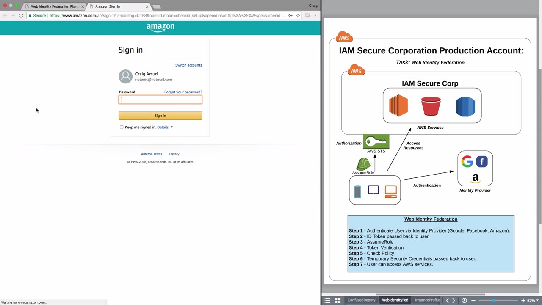This screenshot has height=305, width=542.
Task: Go forward in Chrome history
Action: click(x=13, y=16)
